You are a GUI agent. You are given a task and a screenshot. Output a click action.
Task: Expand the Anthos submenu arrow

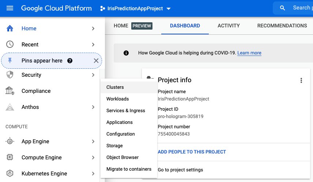(x=93, y=107)
